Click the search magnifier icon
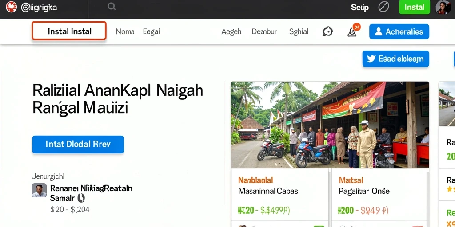455x227 pixels. pos(112,6)
